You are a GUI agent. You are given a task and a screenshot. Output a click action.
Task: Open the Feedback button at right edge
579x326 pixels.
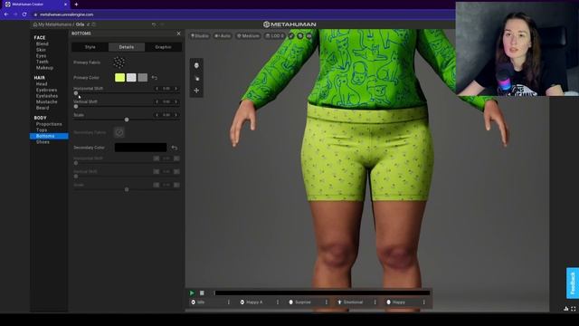pos(573,283)
